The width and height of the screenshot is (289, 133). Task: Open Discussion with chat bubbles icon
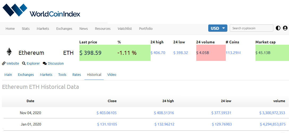[53, 64]
